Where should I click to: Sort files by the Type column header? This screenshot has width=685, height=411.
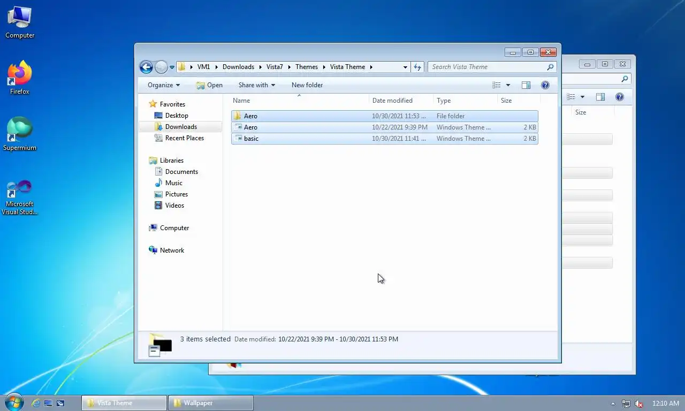point(465,101)
